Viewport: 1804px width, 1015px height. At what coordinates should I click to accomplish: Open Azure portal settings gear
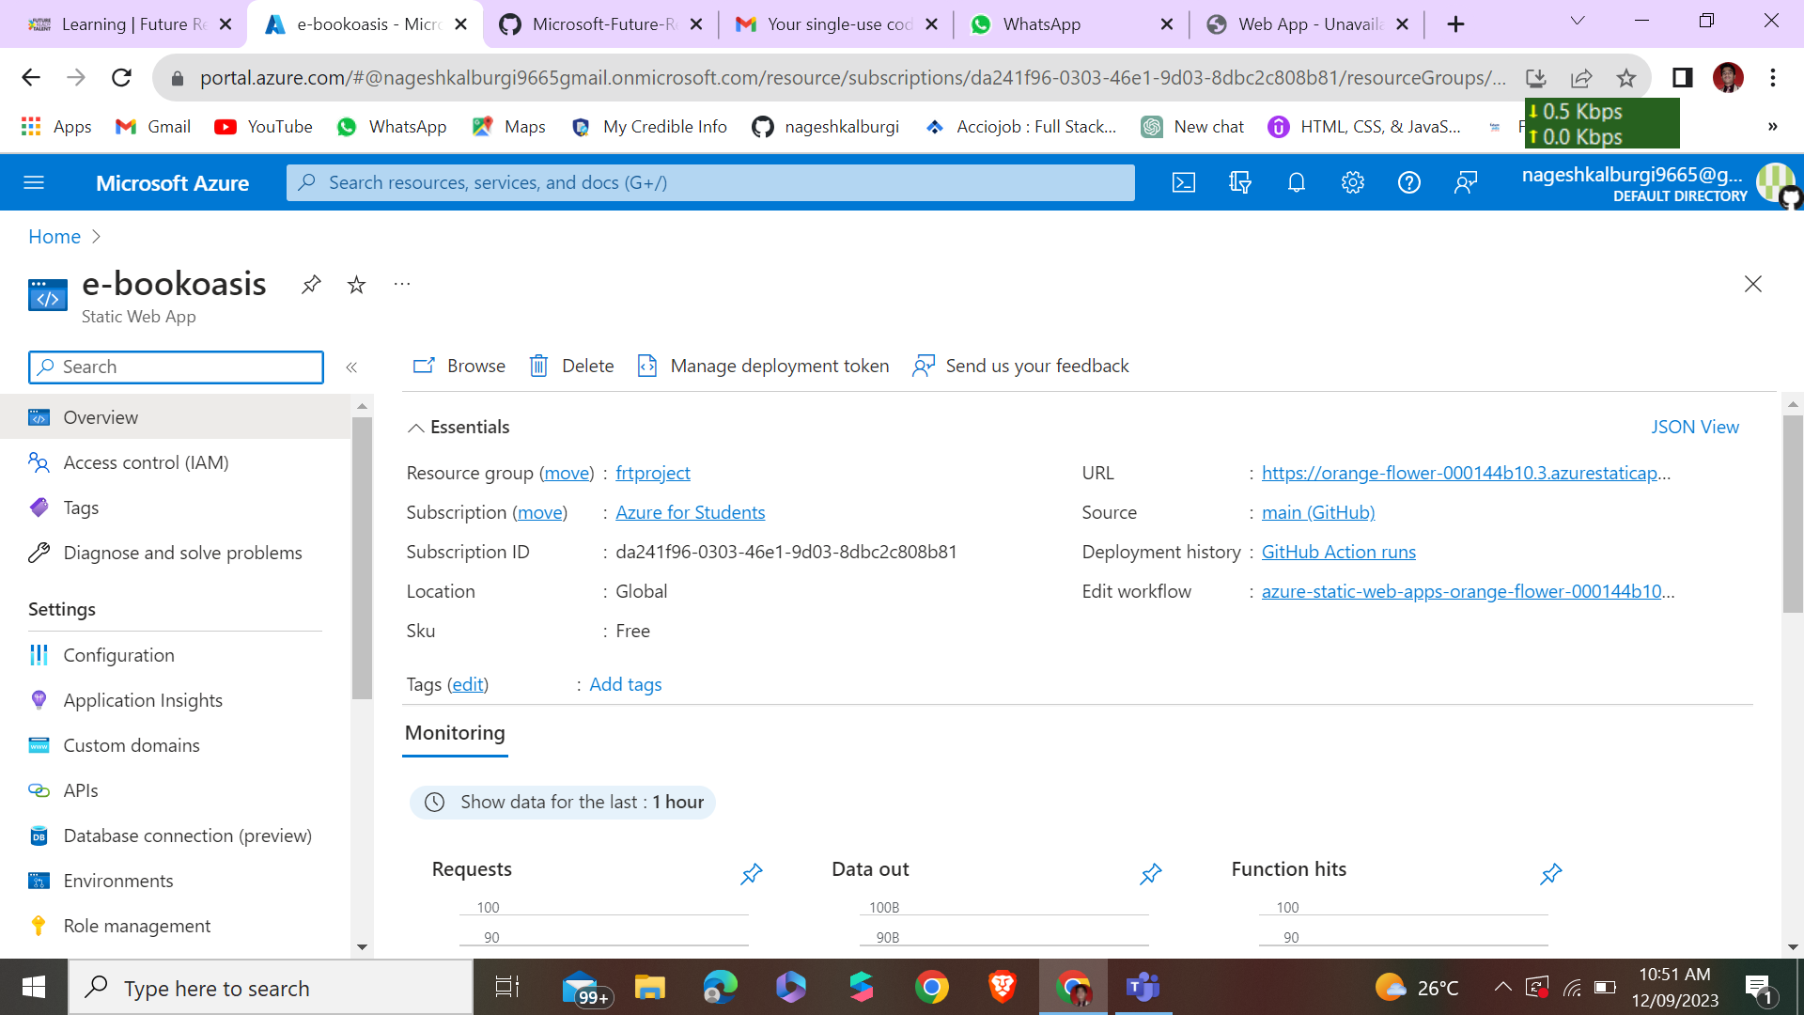click(x=1353, y=182)
